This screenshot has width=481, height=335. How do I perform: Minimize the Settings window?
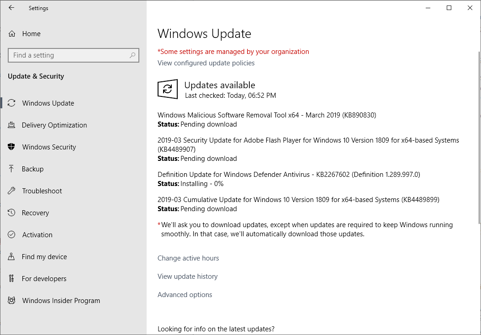[x=428, y=8]
